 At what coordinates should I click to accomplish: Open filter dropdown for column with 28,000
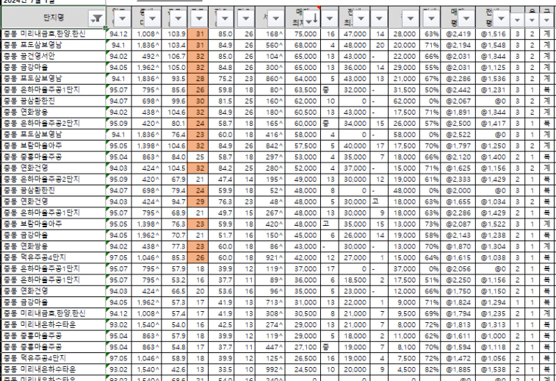click(411, 18)
